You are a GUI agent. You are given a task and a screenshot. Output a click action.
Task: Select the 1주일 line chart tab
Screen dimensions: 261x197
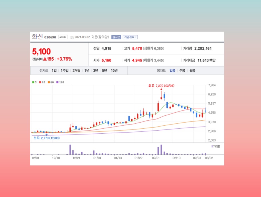click(x=65, y=71)
